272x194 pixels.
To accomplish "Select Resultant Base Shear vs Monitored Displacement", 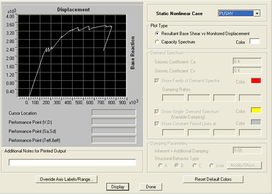I will click(x=158, y=33).
